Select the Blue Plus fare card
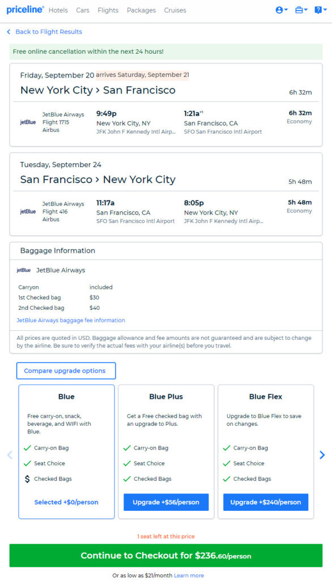This screenshot has height=580, width=332. [166, 451]
